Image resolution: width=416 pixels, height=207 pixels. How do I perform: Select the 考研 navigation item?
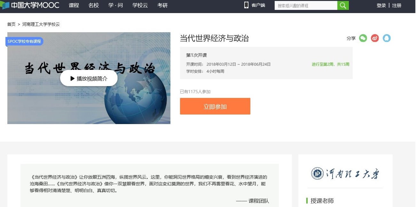click(x=162, y=5)
